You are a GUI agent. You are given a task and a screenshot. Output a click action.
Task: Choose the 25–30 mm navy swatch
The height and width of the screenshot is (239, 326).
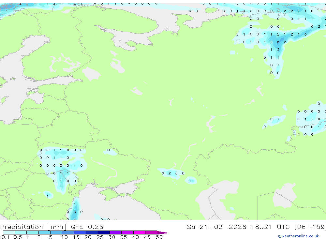pos(104,232)
